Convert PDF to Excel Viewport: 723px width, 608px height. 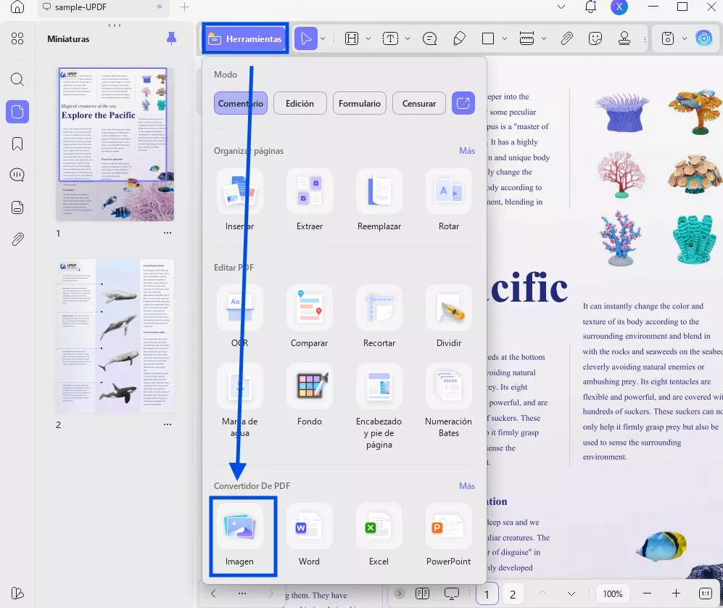coord(379,535)
